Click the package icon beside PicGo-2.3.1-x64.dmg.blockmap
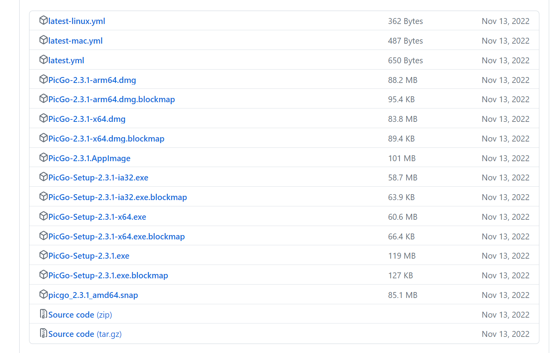 click(44, 138)
